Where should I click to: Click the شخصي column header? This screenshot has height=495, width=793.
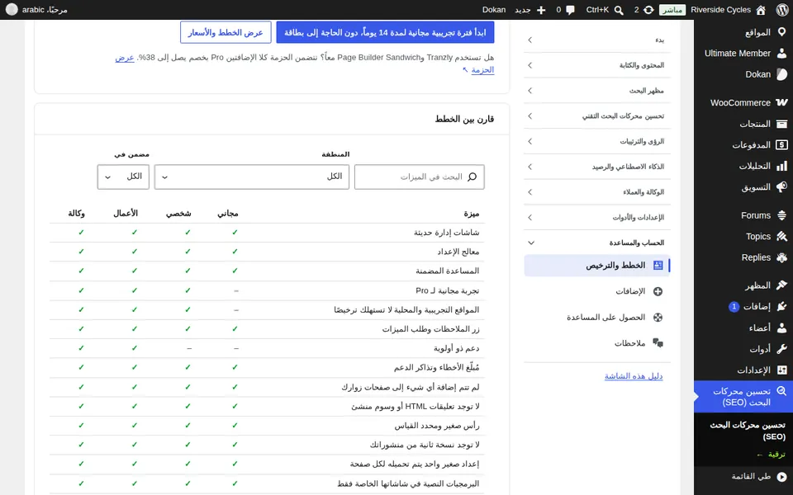click(178, 213)
